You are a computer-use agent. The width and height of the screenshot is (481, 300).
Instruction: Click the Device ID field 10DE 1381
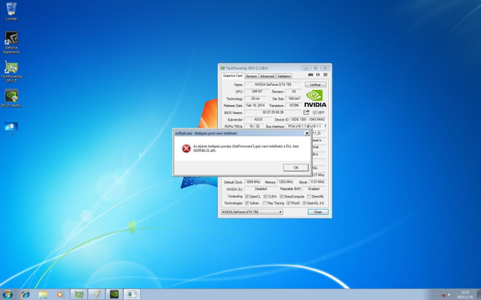(308, 119)
